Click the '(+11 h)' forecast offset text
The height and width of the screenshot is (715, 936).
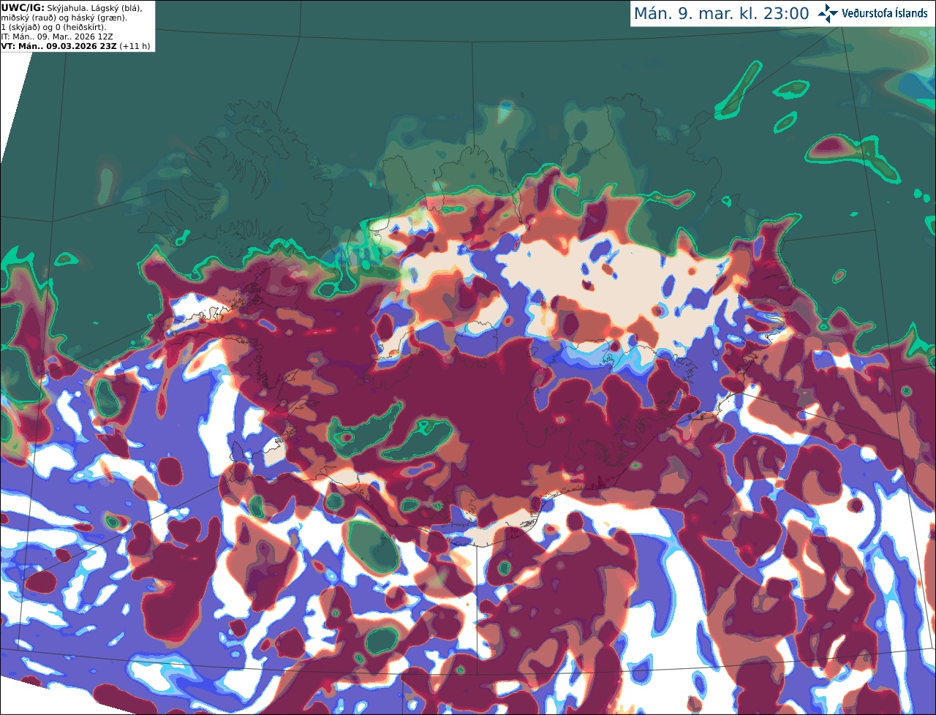[x=135, y=46]
